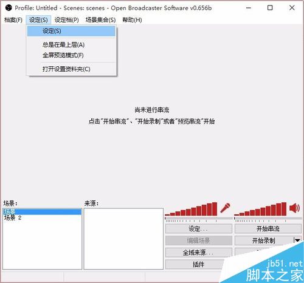The image size is (304, 283).
Task: Click the 设定... button
Action: pyautogui.click(x=199, y=229)
